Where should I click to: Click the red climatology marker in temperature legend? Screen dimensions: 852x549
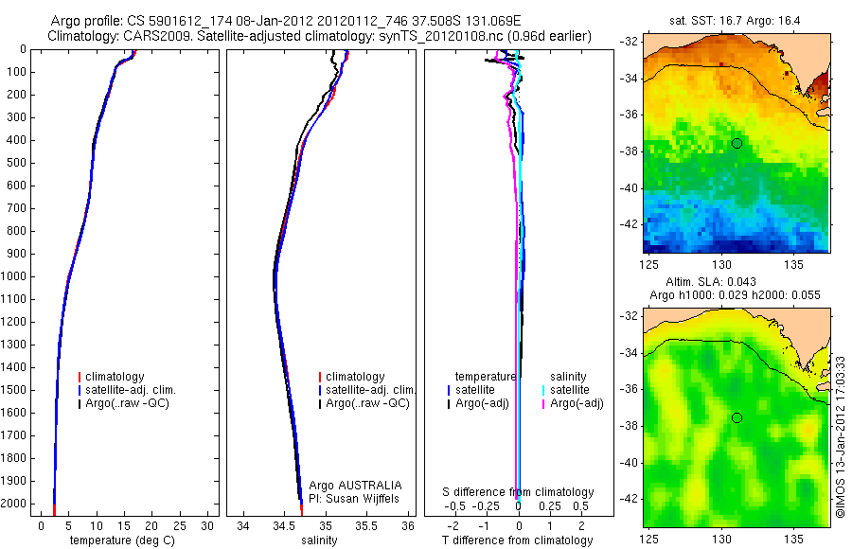click(x=80, y=377)
